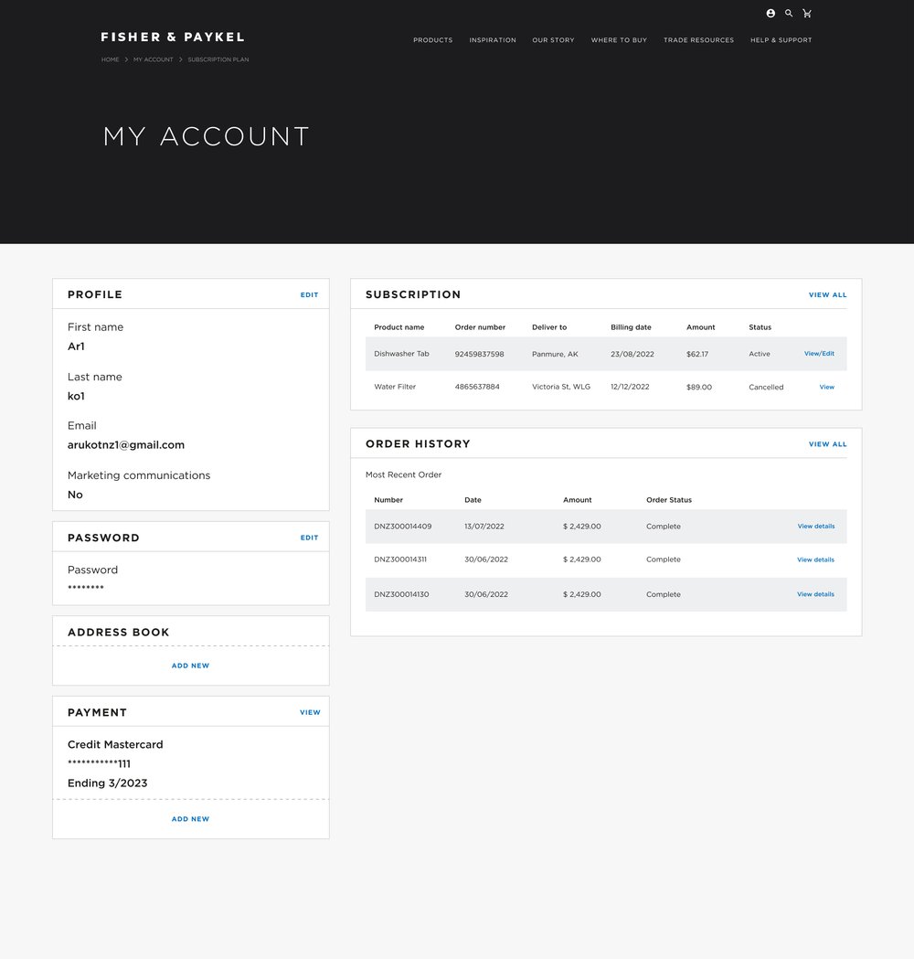914x959 pixels.
Task: View all order history
Action: (x=827, y=444)
